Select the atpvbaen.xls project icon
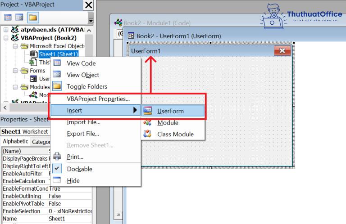The height and width of the screenshot is (224, 346). pos(15,29)
